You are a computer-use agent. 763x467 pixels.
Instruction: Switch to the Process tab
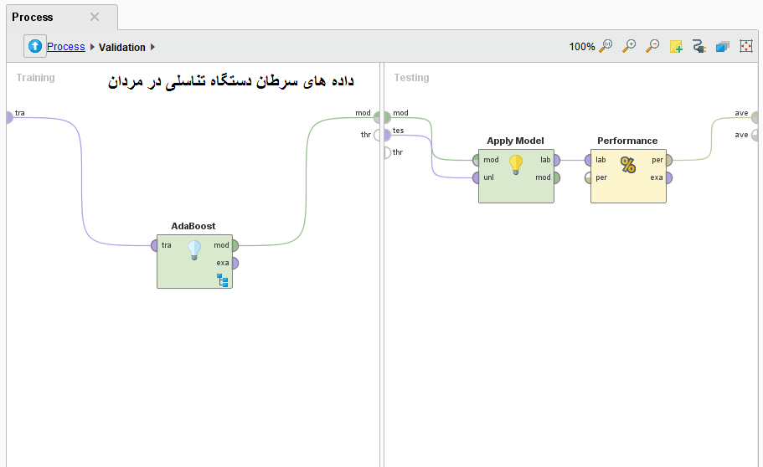pos(33,17)
